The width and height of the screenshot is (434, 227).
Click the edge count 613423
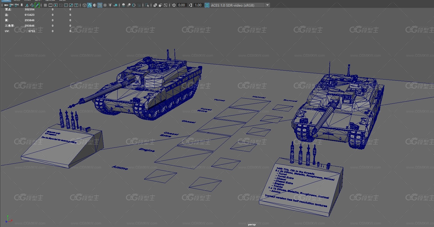tap(30, 15)
